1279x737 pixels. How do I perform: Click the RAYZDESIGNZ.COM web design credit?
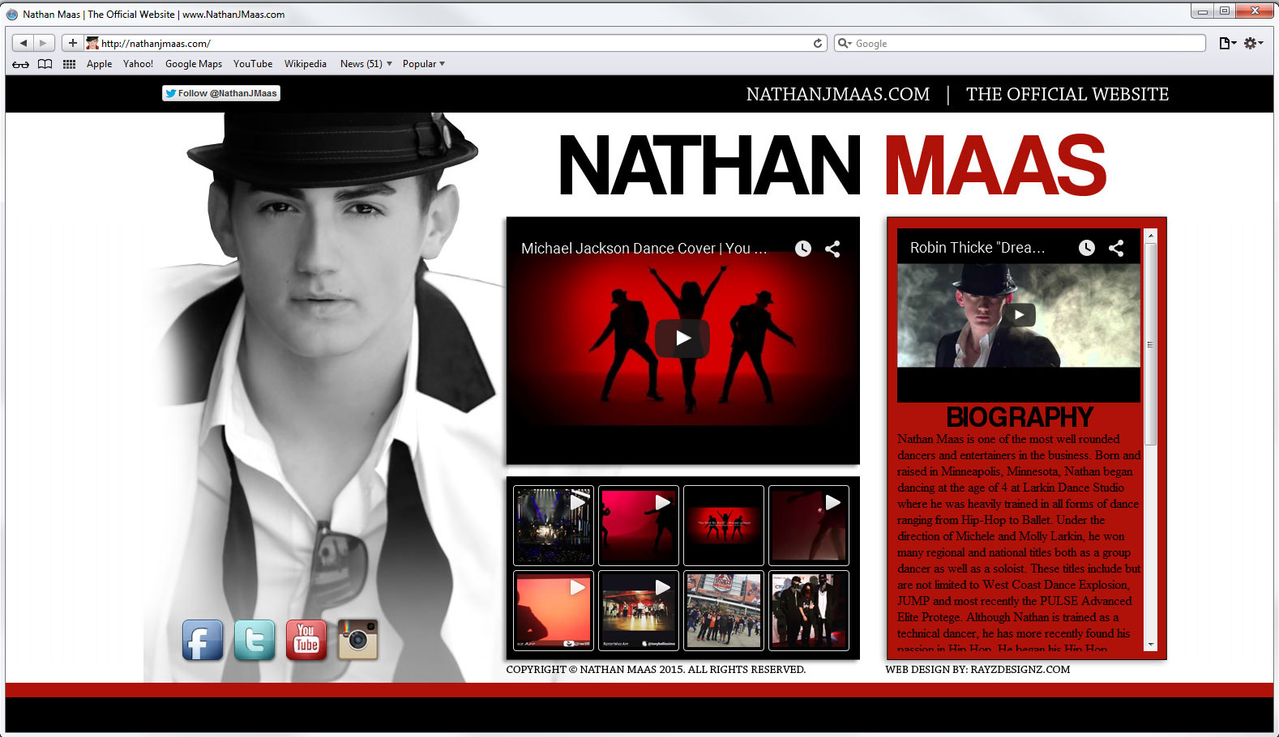[1020, 670]
